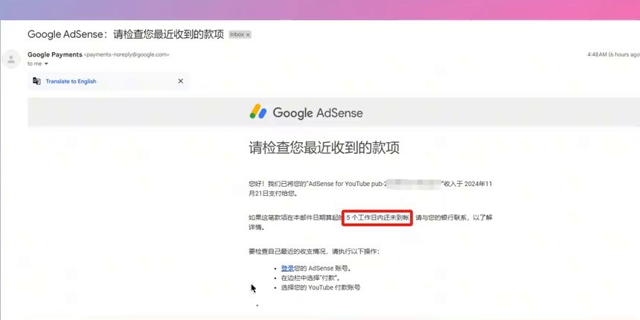
Task: Click the Google AdSense logo icon
Action: click(x=258, y=112)
